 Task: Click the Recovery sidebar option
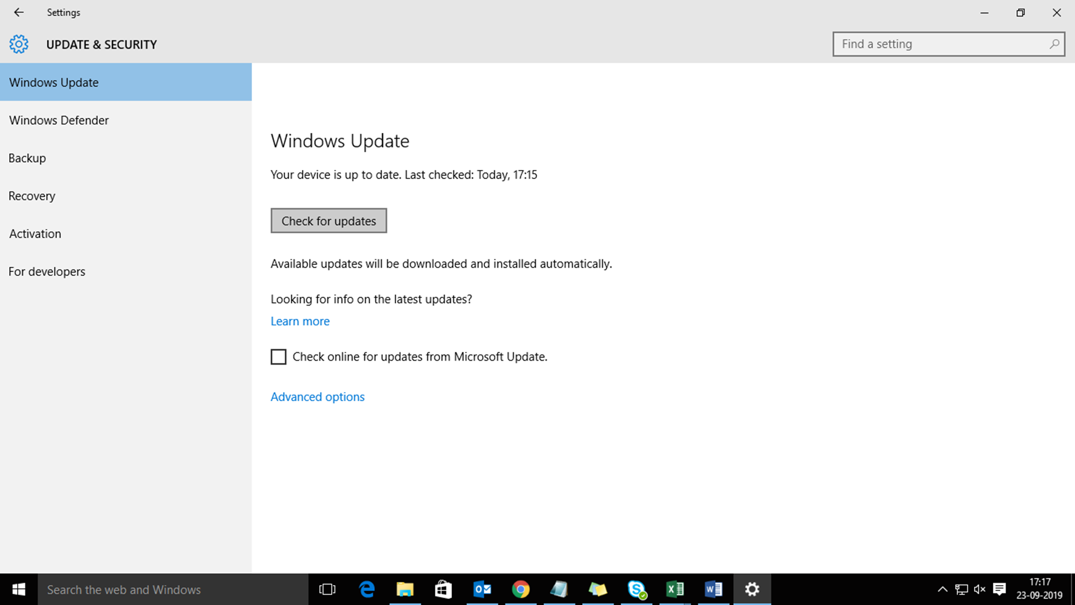[32, 196]
